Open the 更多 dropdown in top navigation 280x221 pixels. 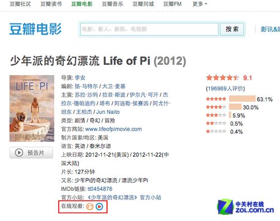tap(200, 4)
